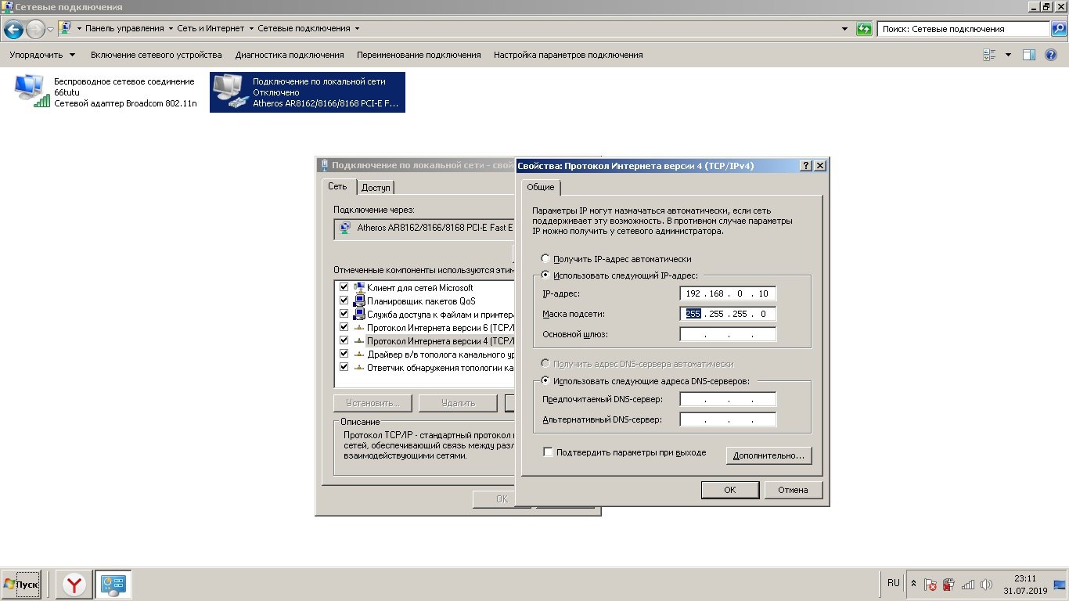Image resolution: width=1069 pixels, height=601 pixels.
Task: Click the refresh button next to address bar
Action: (x=864, y=29)
